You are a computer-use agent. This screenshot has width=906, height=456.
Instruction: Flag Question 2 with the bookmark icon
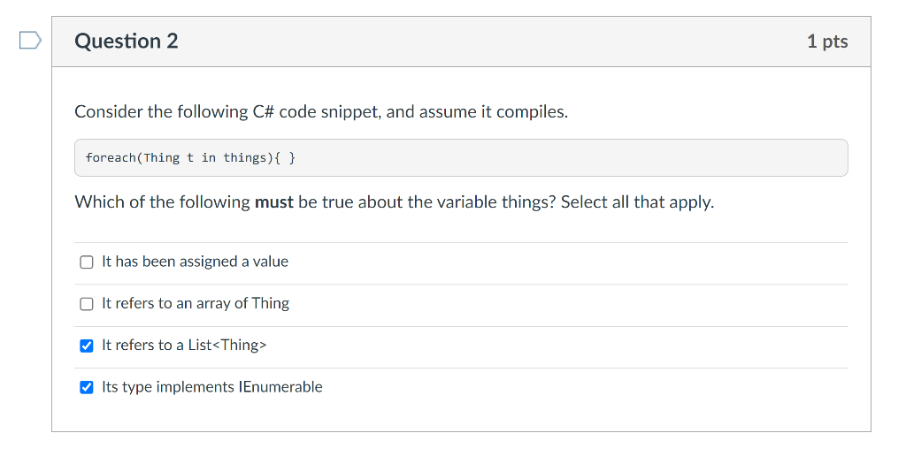tap(30, 41)
